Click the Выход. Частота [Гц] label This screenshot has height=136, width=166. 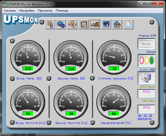71,123
